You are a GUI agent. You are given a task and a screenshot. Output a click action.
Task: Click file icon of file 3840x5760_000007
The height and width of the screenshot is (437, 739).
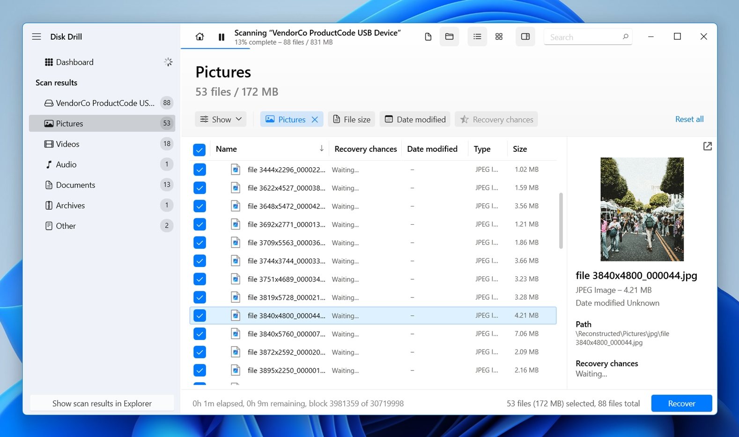point(236,334)
